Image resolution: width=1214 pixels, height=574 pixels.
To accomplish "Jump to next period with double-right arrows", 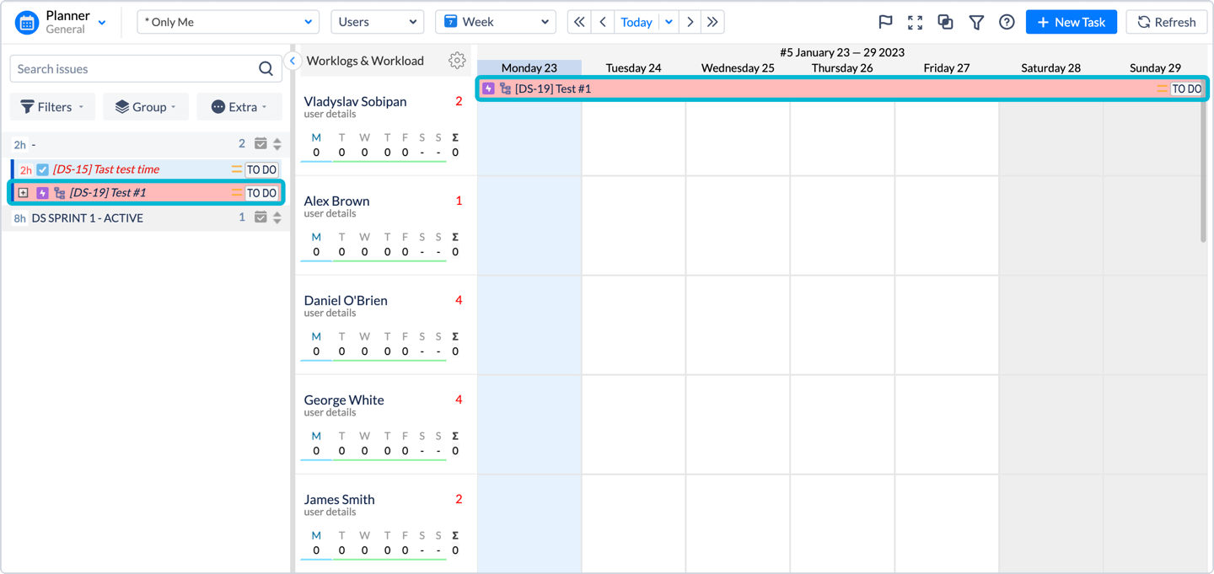I will [x=712, y=22].
